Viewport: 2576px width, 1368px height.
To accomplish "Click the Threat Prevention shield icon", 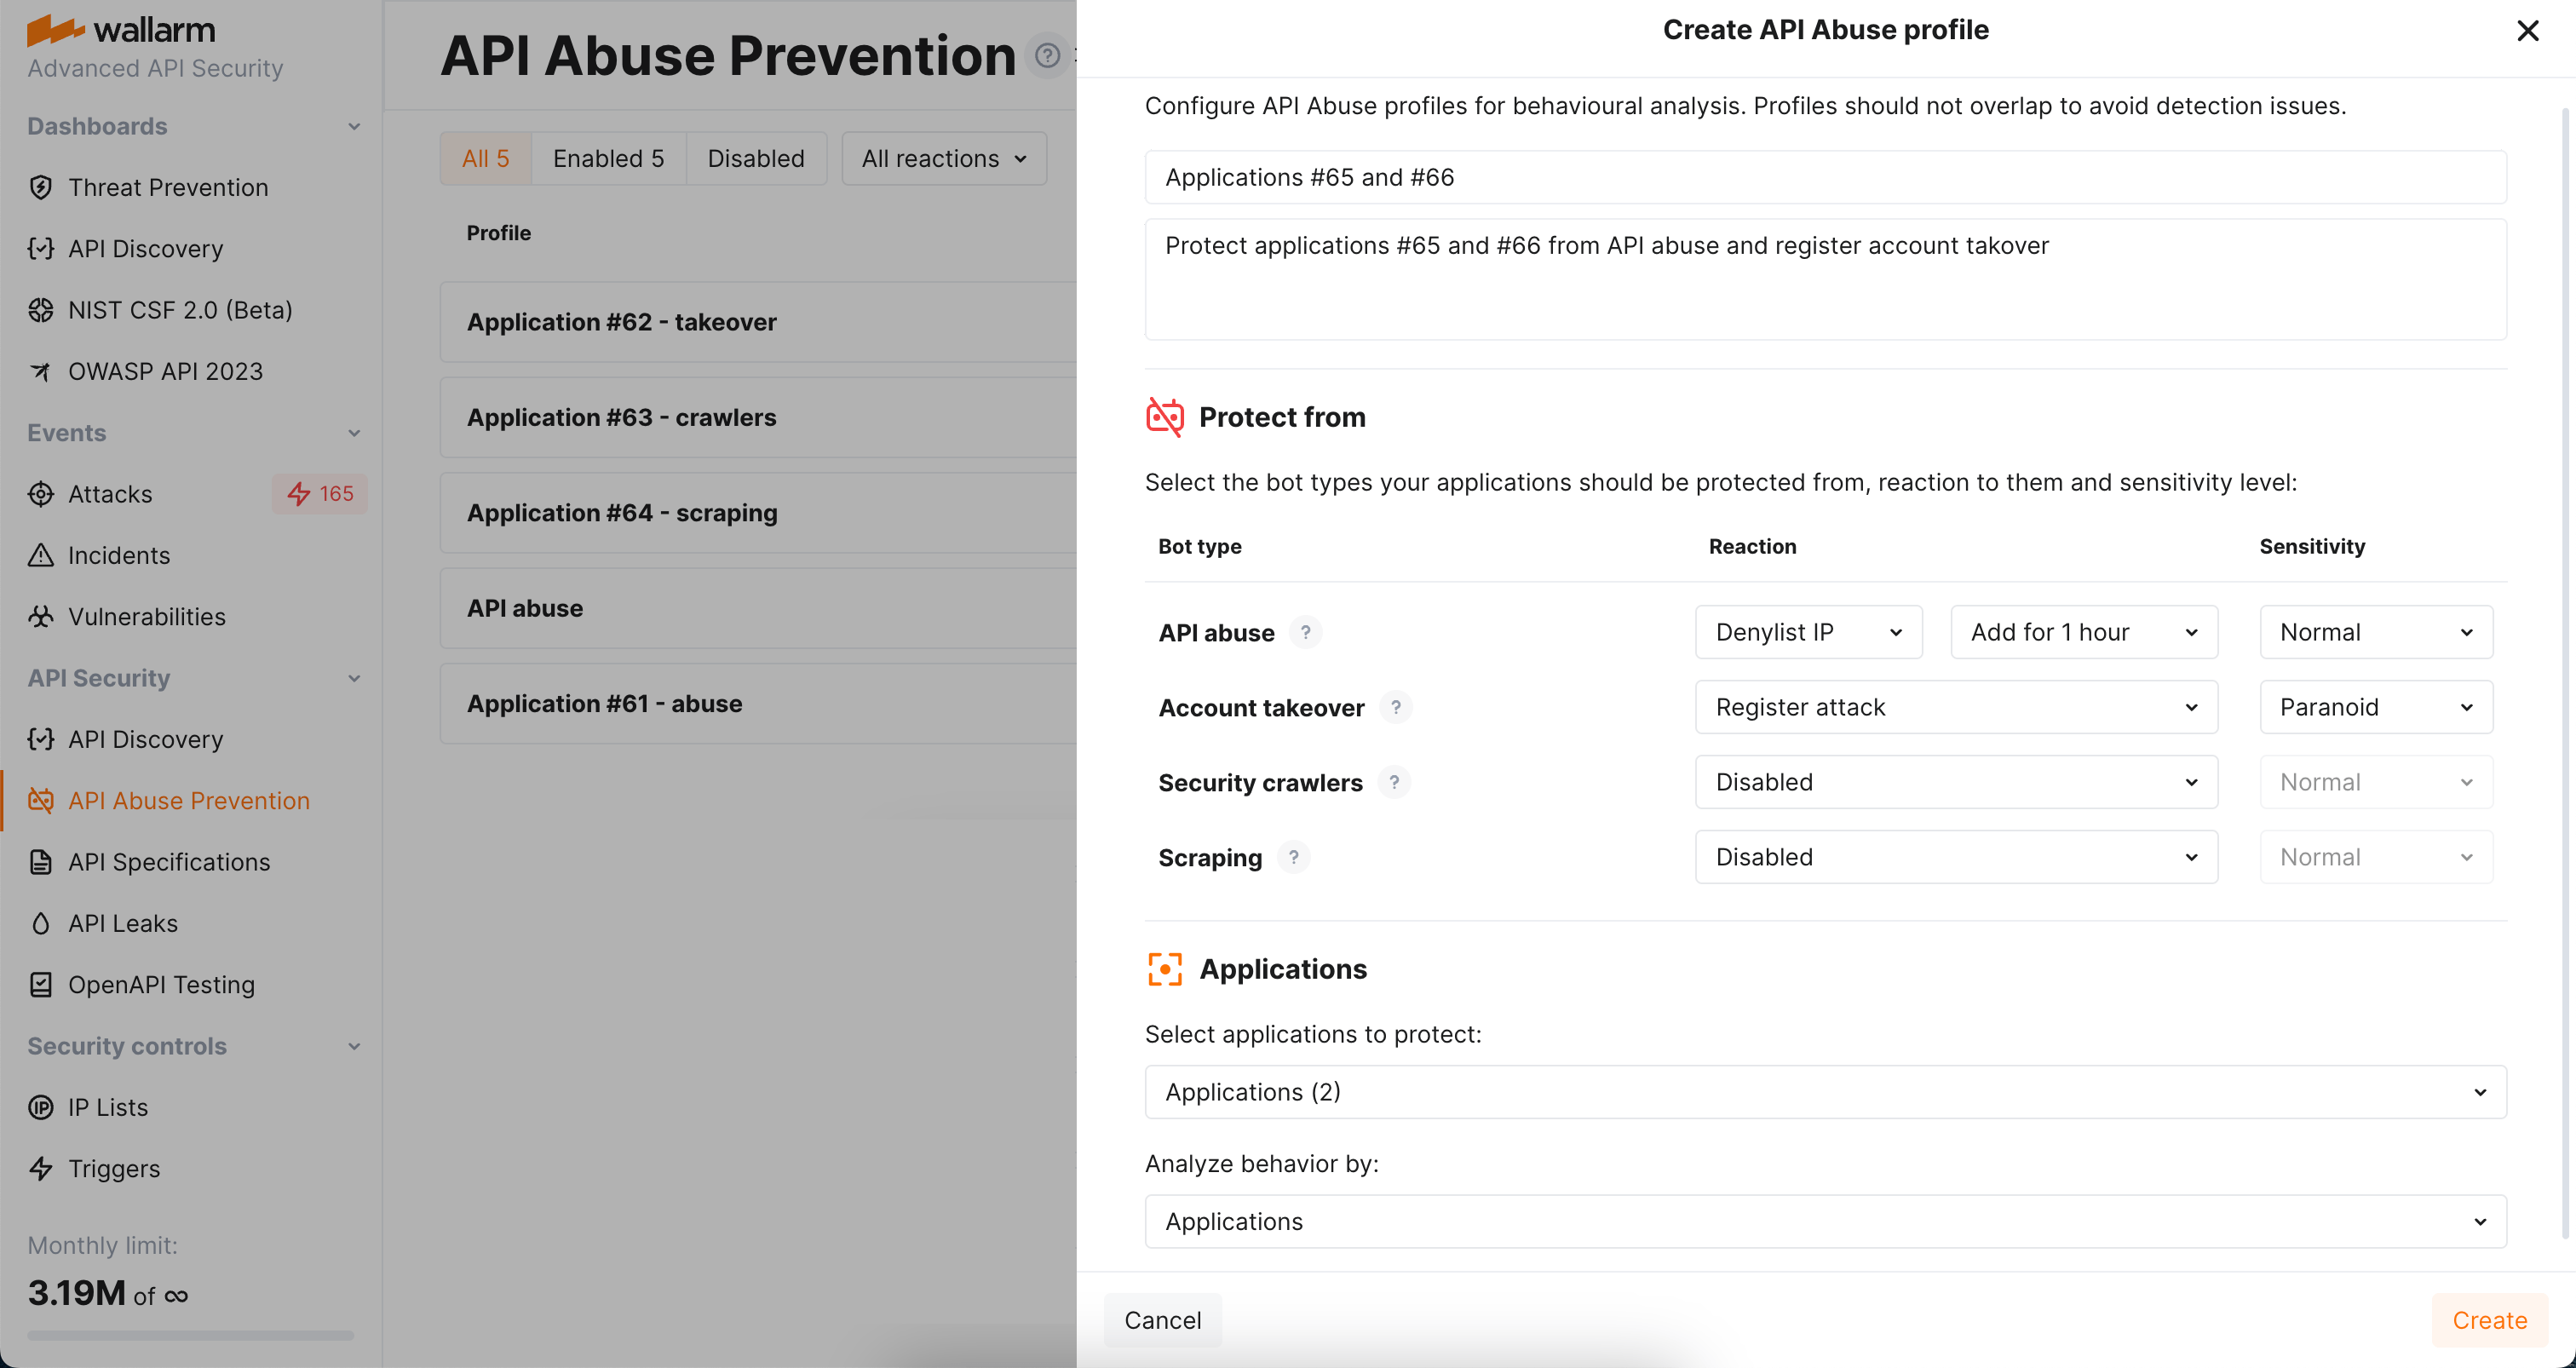I will pyautogui.click(x=40, y=187).
